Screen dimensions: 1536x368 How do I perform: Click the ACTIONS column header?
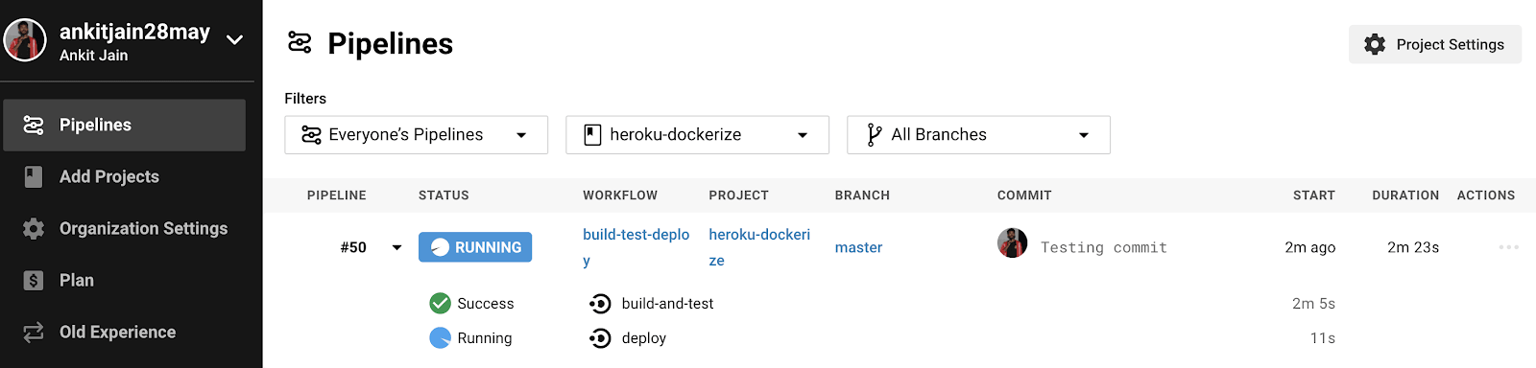tap(1486, 195)
